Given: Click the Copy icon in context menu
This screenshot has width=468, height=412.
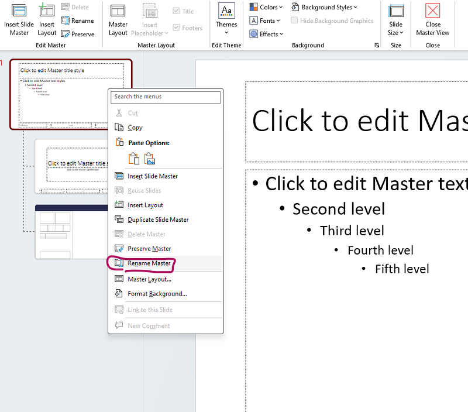Looking at the screenshot, I should [119, 128].
